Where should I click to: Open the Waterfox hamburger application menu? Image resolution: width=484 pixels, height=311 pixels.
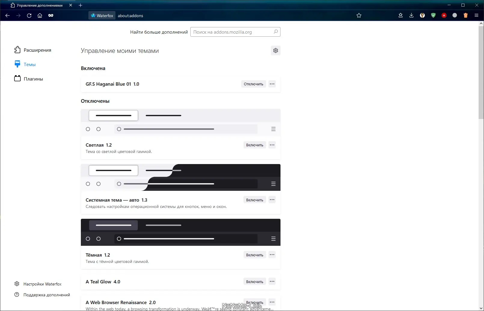pos(476,16)
